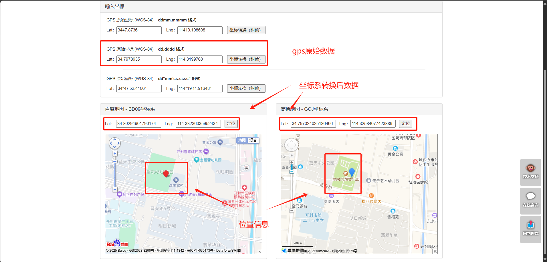Click the Baidu map zoom-out minus at slider bottom

[x=115, y=189]
